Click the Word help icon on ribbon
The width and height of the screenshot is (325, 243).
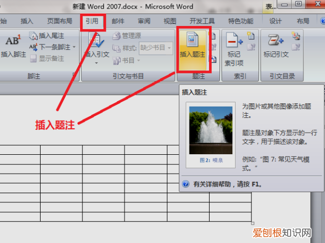pyautogui.click(x=322, y=21)
